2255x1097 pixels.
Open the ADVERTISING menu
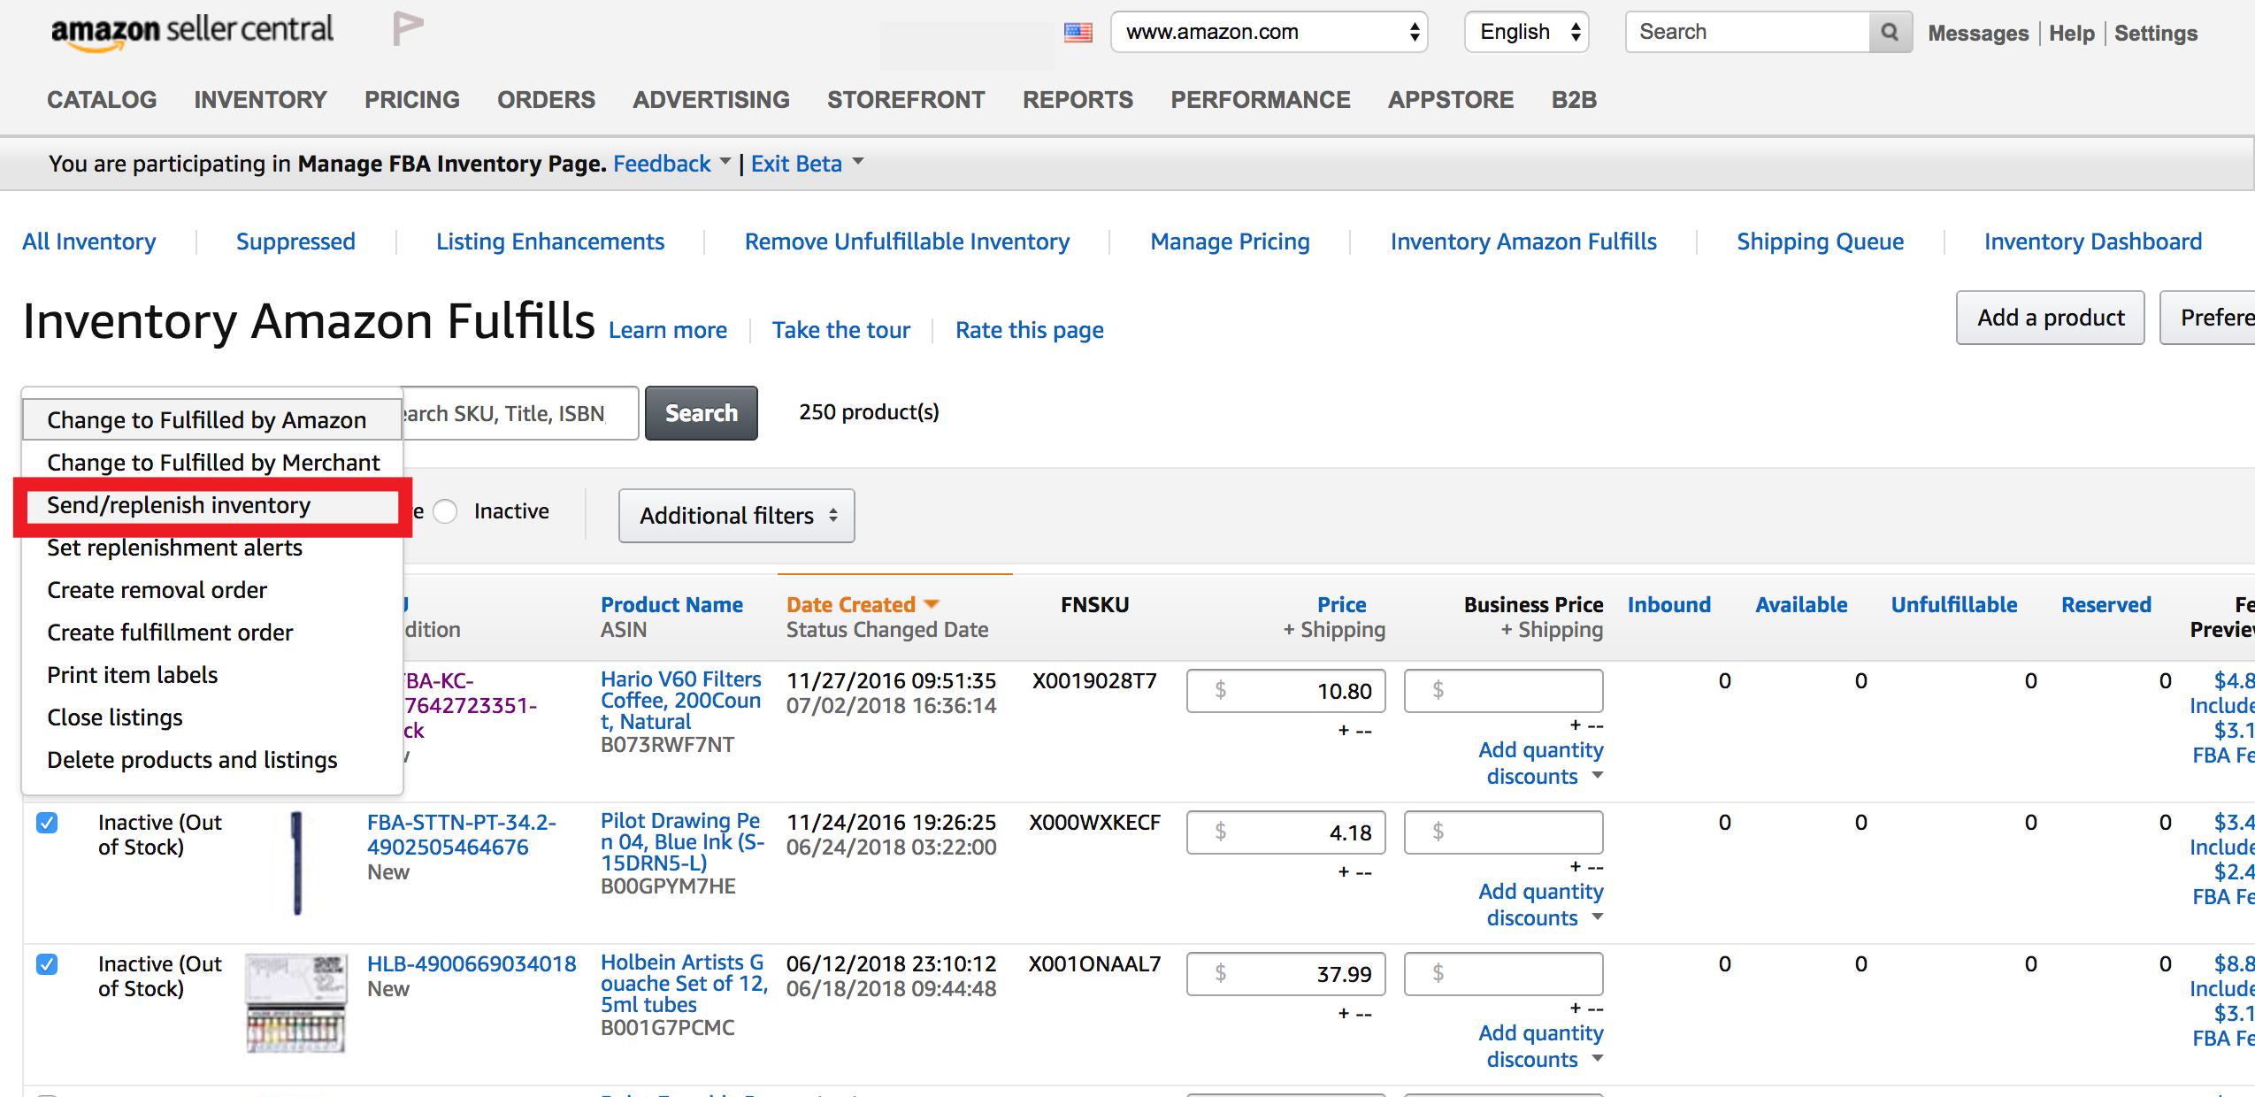710,100
